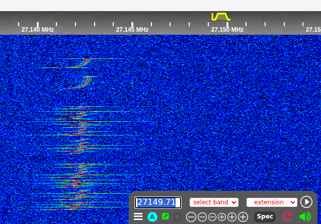
Task: Expand the extension dropdown
Action: (x=272, y=202)
